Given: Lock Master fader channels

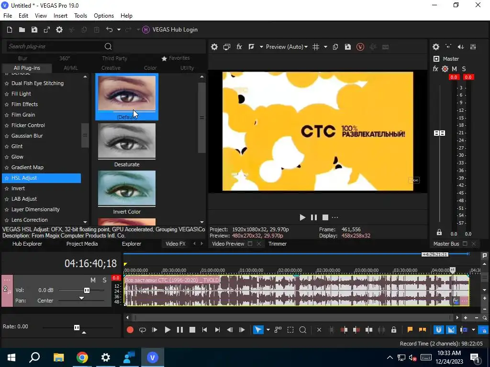Looking at the screenshot, I should [x=439, y=233].
